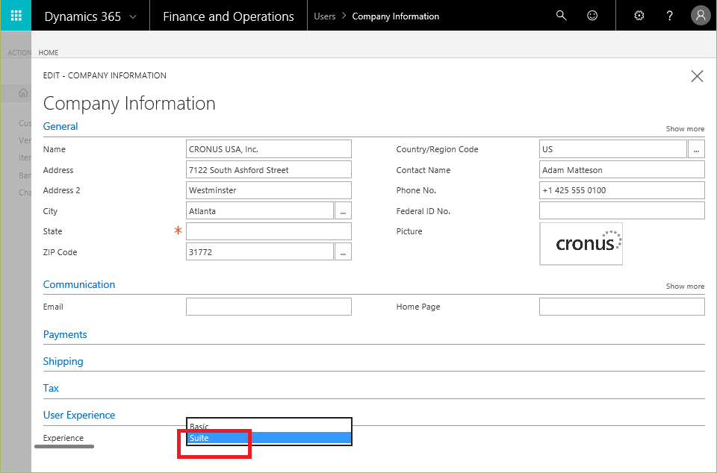
Task: Click the City field containing Atlanta
Action: (260, 211)
